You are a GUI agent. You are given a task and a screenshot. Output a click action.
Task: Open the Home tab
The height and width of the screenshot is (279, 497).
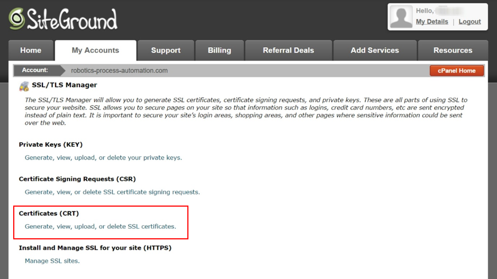pos(31,50)
